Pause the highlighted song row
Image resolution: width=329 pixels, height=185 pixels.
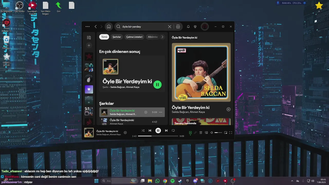(104, 112)
